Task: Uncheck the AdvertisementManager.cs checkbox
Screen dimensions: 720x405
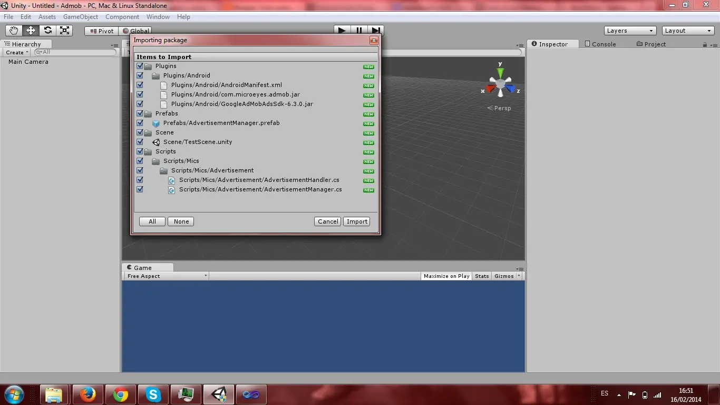Action: point(140,189)
